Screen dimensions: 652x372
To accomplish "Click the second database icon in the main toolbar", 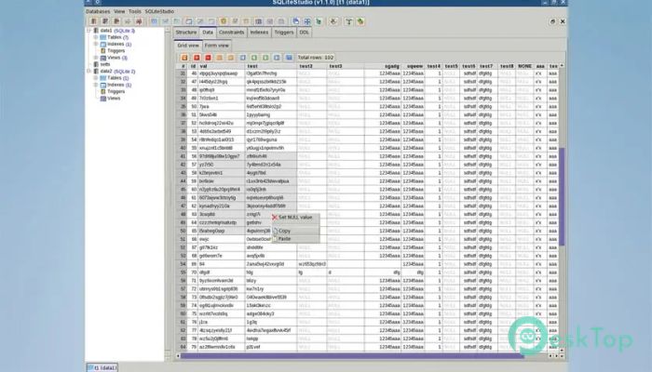I will pos(105,21).
